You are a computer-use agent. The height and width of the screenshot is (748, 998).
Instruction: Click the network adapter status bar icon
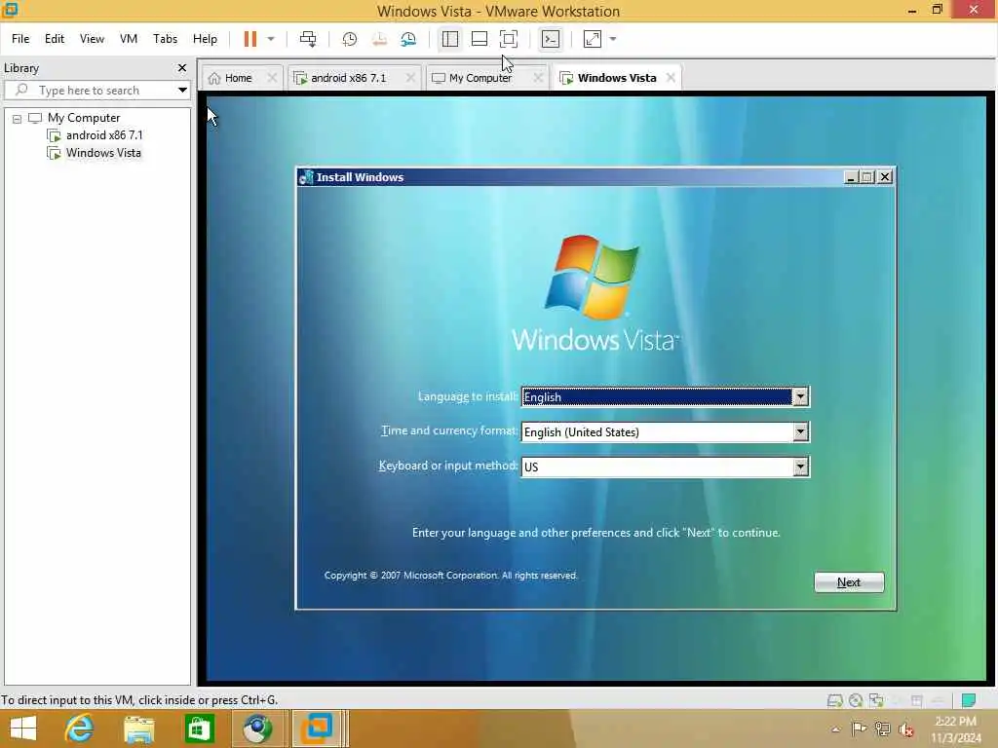click(876, 701)
